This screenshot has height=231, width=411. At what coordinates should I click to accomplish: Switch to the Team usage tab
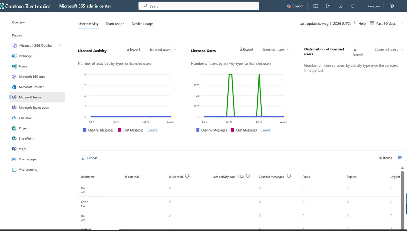[115, 24]
